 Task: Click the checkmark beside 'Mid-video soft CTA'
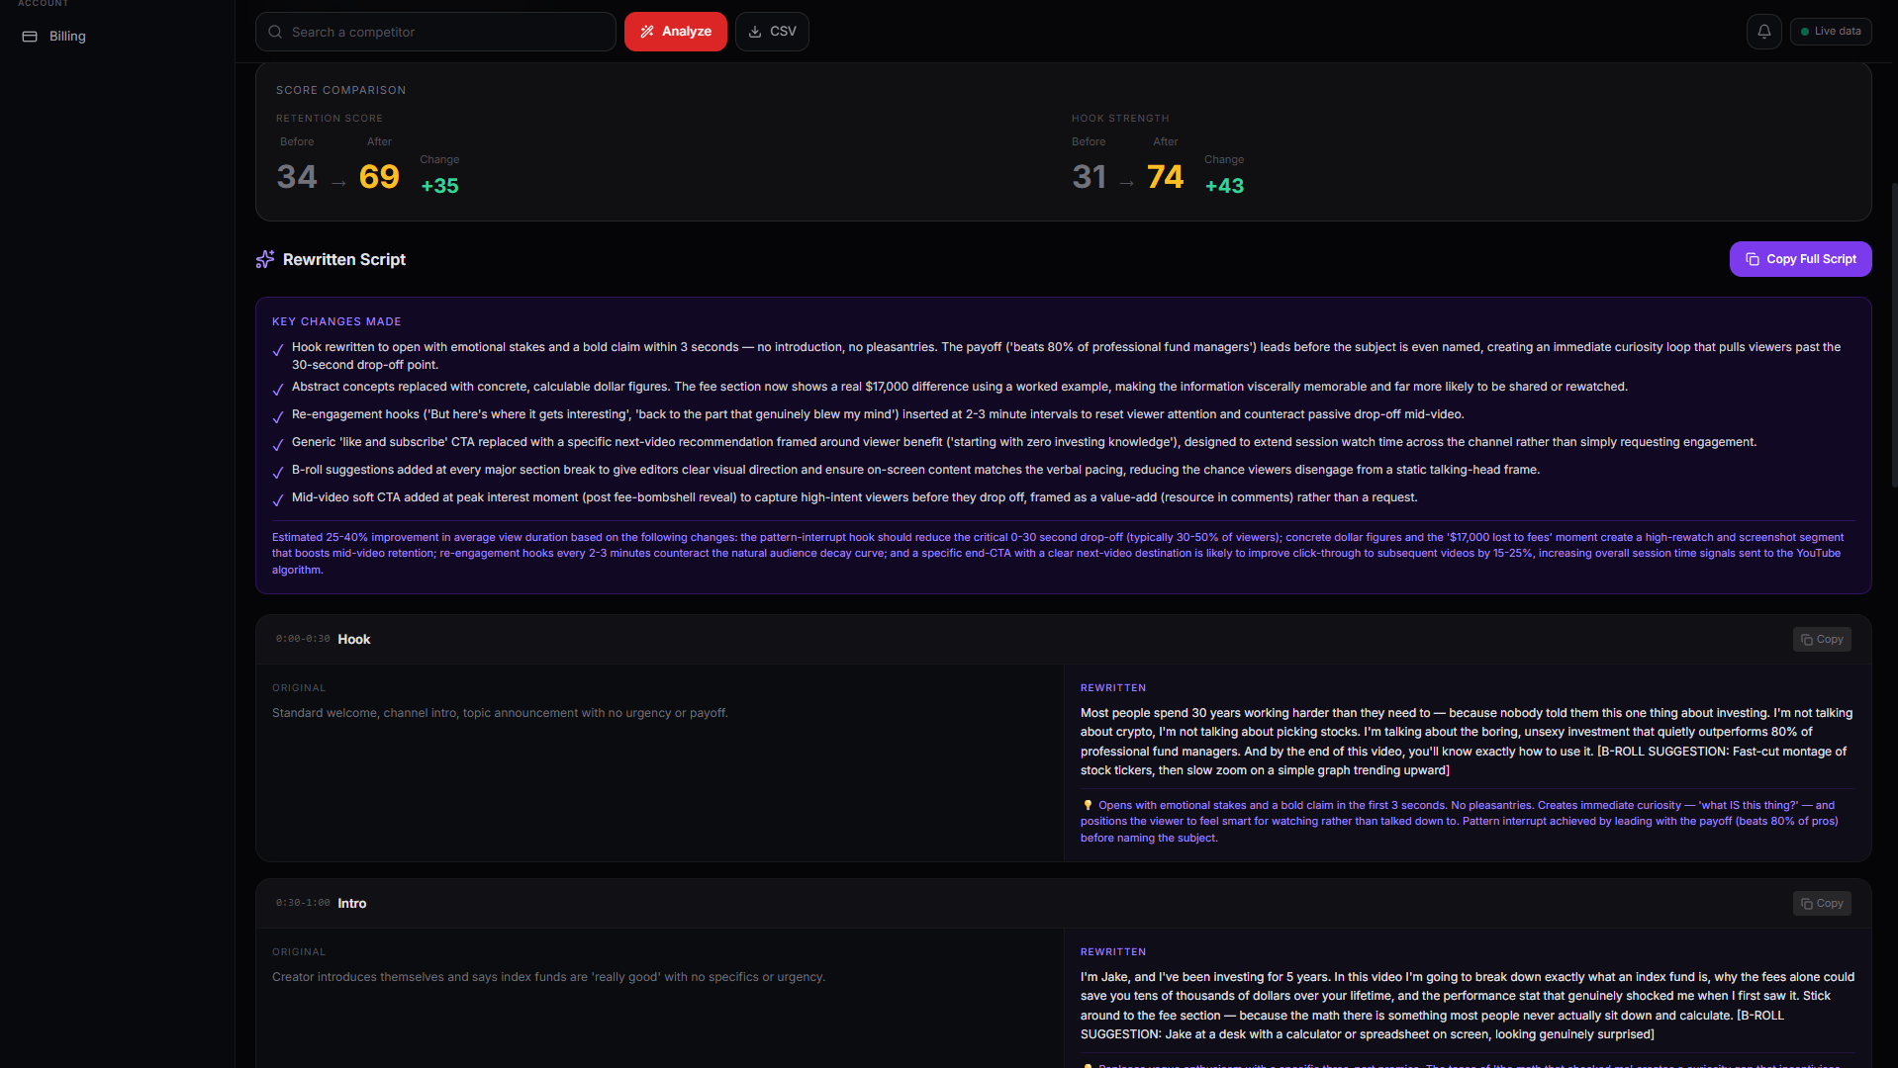pos(278,500)
